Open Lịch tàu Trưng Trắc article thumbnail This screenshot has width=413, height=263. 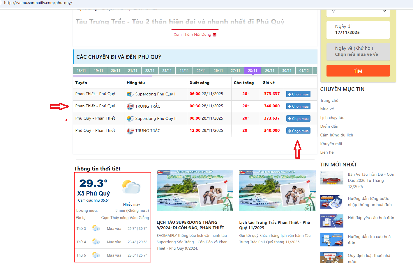[x=277, y=191]
